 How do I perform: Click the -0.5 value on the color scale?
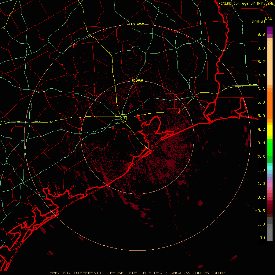click(x=260, y=211)
